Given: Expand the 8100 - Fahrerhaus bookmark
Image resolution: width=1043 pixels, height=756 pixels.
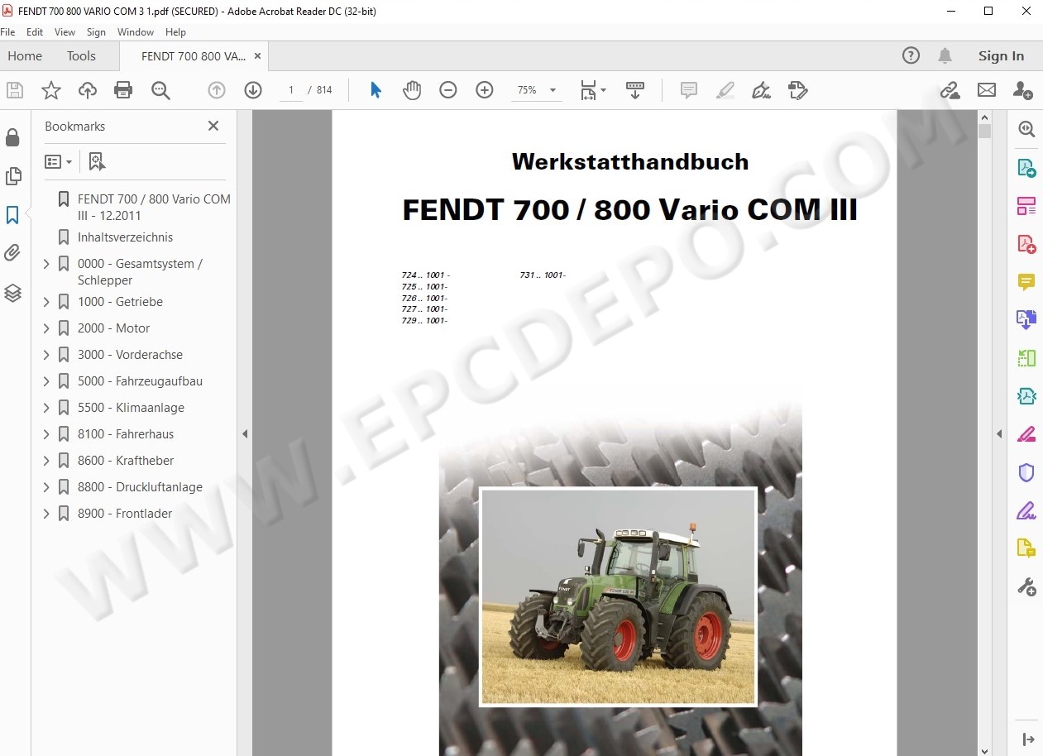Looking at the screenshot, I should pos(46,434).
